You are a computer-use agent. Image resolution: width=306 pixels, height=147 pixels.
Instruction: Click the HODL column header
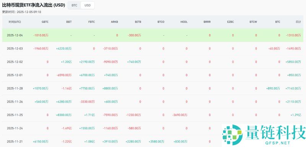[x=184, y=22]
